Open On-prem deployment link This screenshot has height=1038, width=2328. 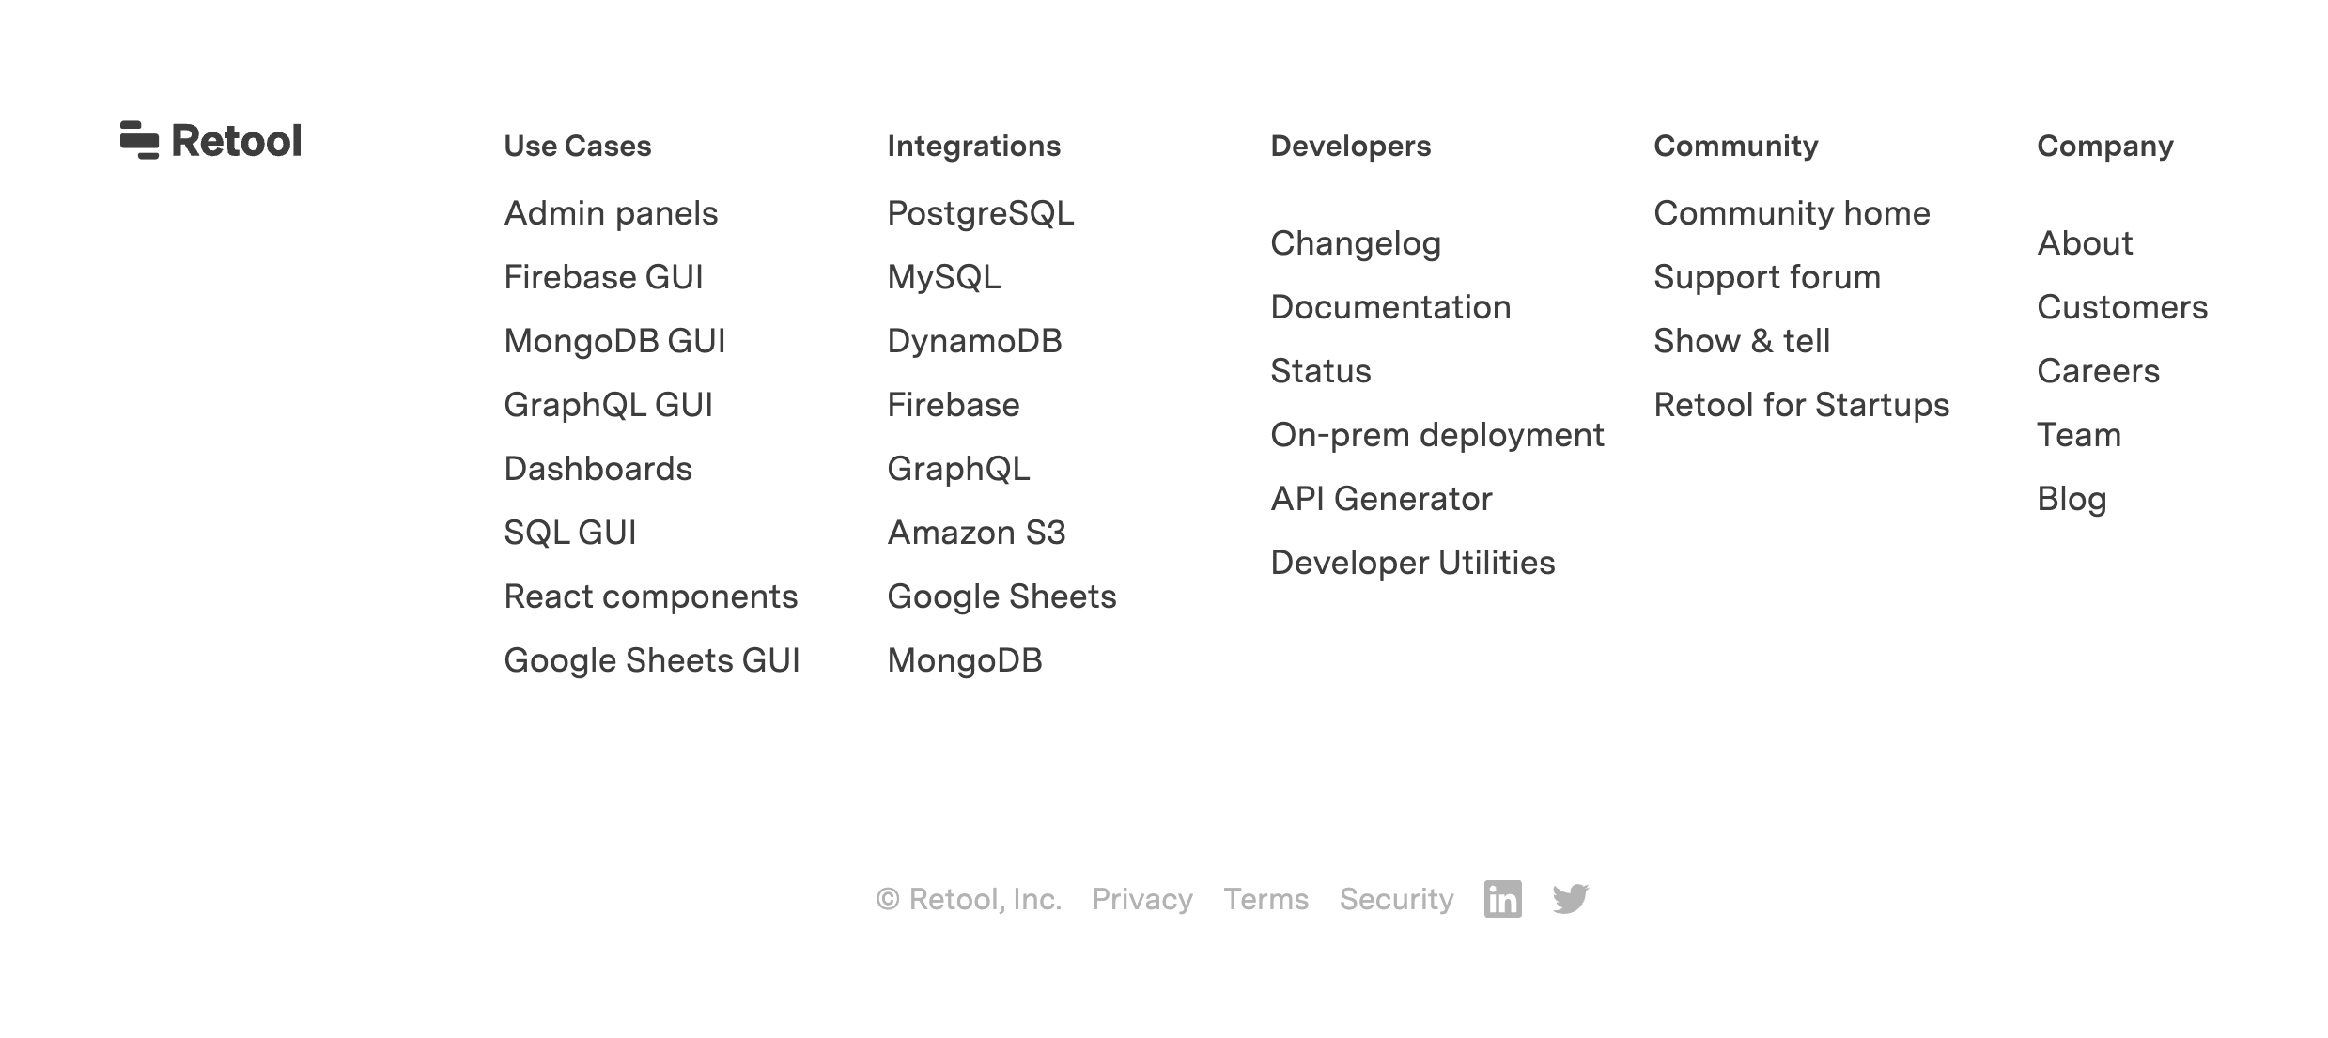[1436, 435]
